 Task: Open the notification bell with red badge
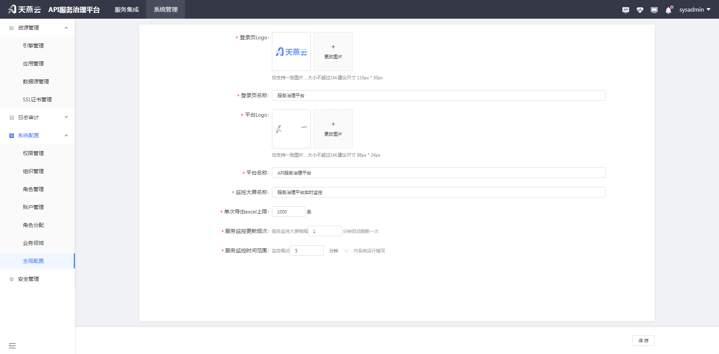tap(668, 10)
